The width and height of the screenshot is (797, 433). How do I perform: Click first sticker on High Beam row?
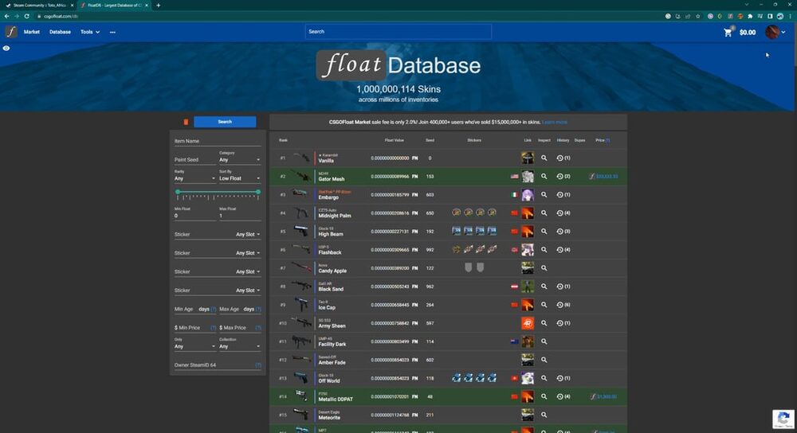(457, 231)
